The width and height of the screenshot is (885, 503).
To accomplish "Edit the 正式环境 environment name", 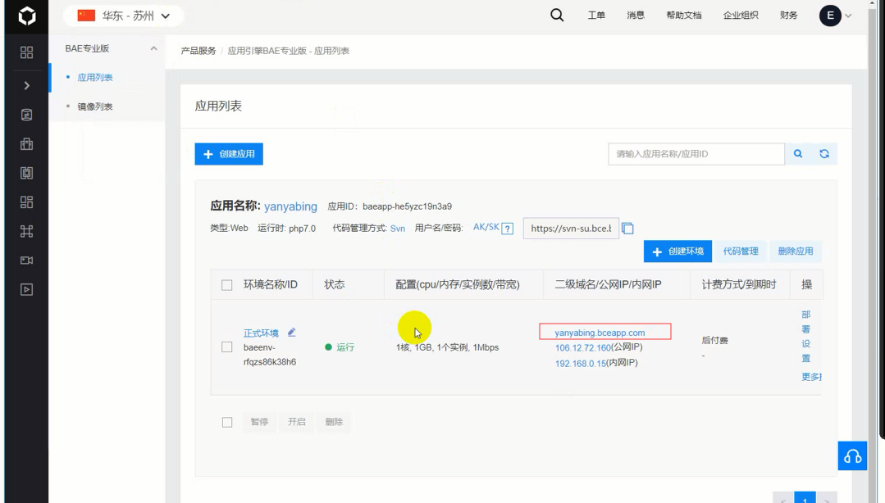I will click(291, 332).
